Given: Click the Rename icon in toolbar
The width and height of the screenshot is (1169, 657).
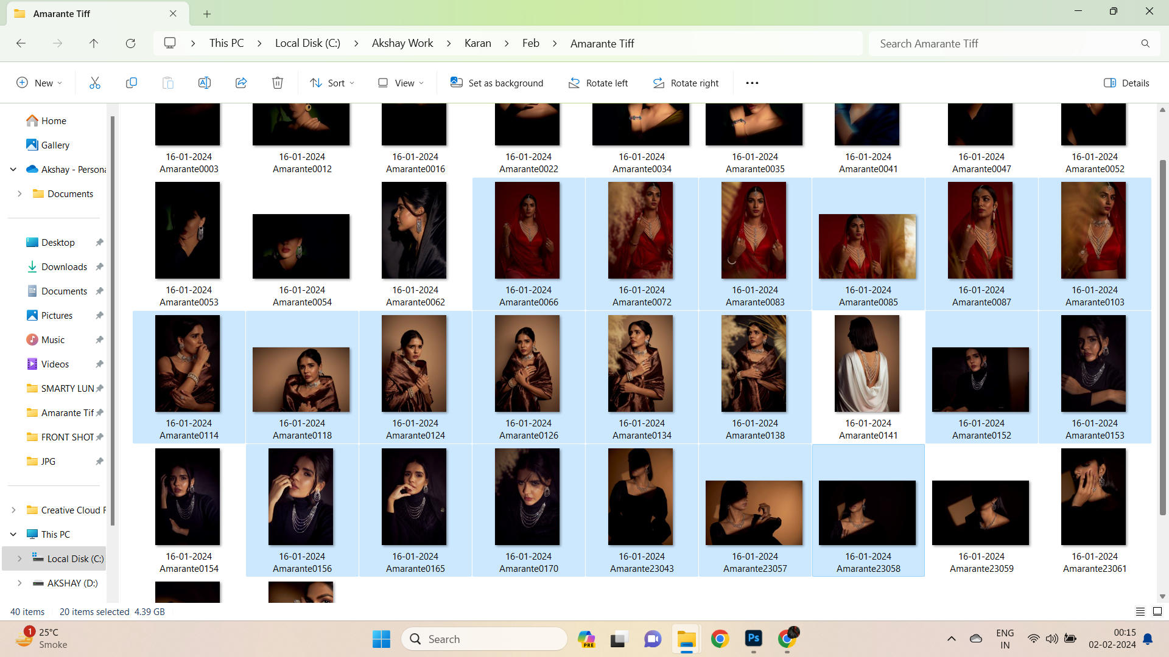Looking at the screenshot, I should [x=204, y=83].
